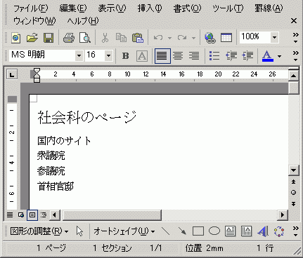This screenshot has height=258, width=303.
Task: Insert vertical text box
Action: click(x=246, y=231)
